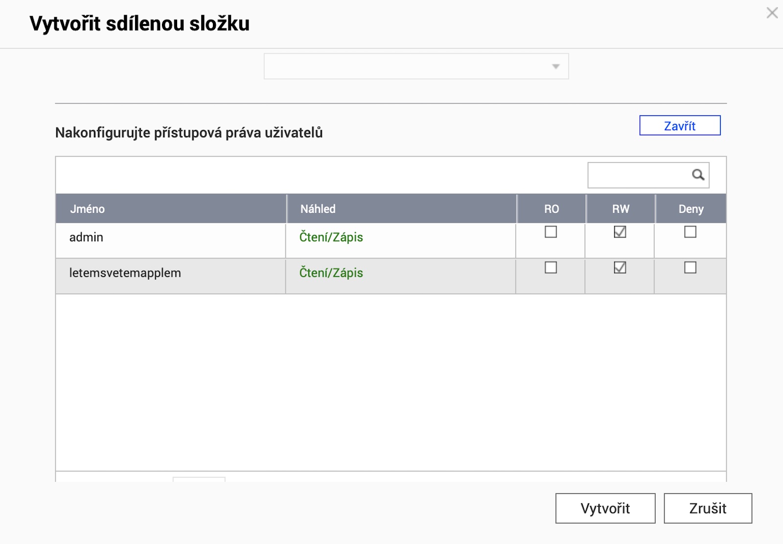Enable RO for letemsvetemapplem user

(x=551, y=267)
